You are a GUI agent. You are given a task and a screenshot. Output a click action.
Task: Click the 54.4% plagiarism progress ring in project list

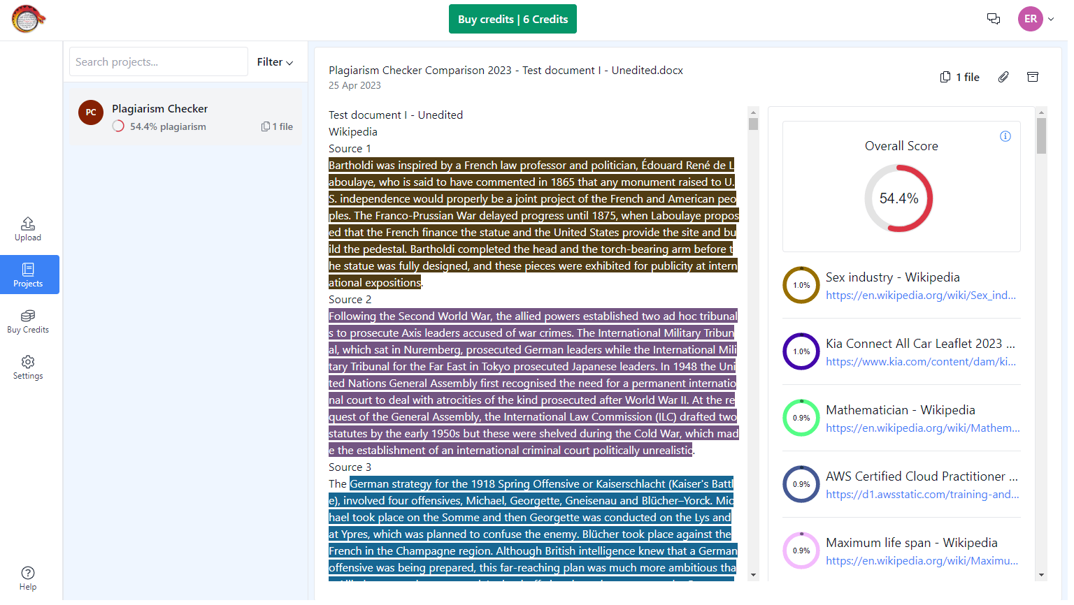[x=118, y=126]
